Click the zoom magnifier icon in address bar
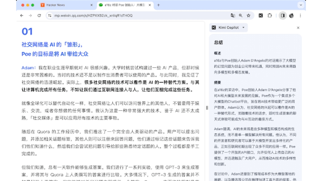 point(241,15)
